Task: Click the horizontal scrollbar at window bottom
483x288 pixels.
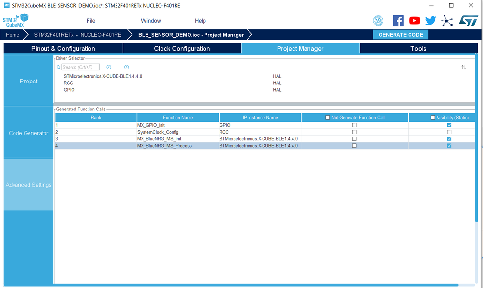Action: tap(231, 285)
